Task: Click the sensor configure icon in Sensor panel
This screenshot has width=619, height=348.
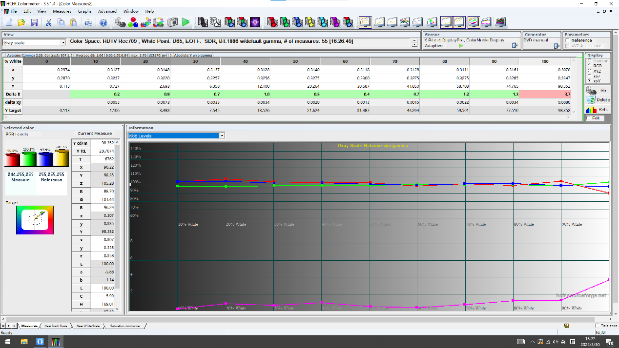Action: [514, 45]
